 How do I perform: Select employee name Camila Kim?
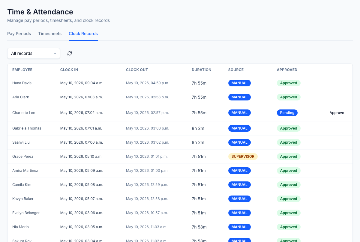coord(22,185)
